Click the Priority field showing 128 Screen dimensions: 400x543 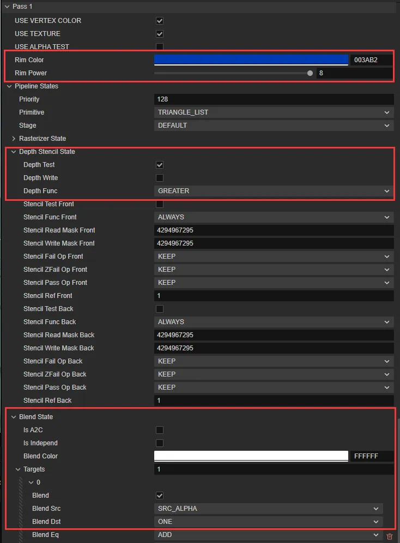(274, 99)
